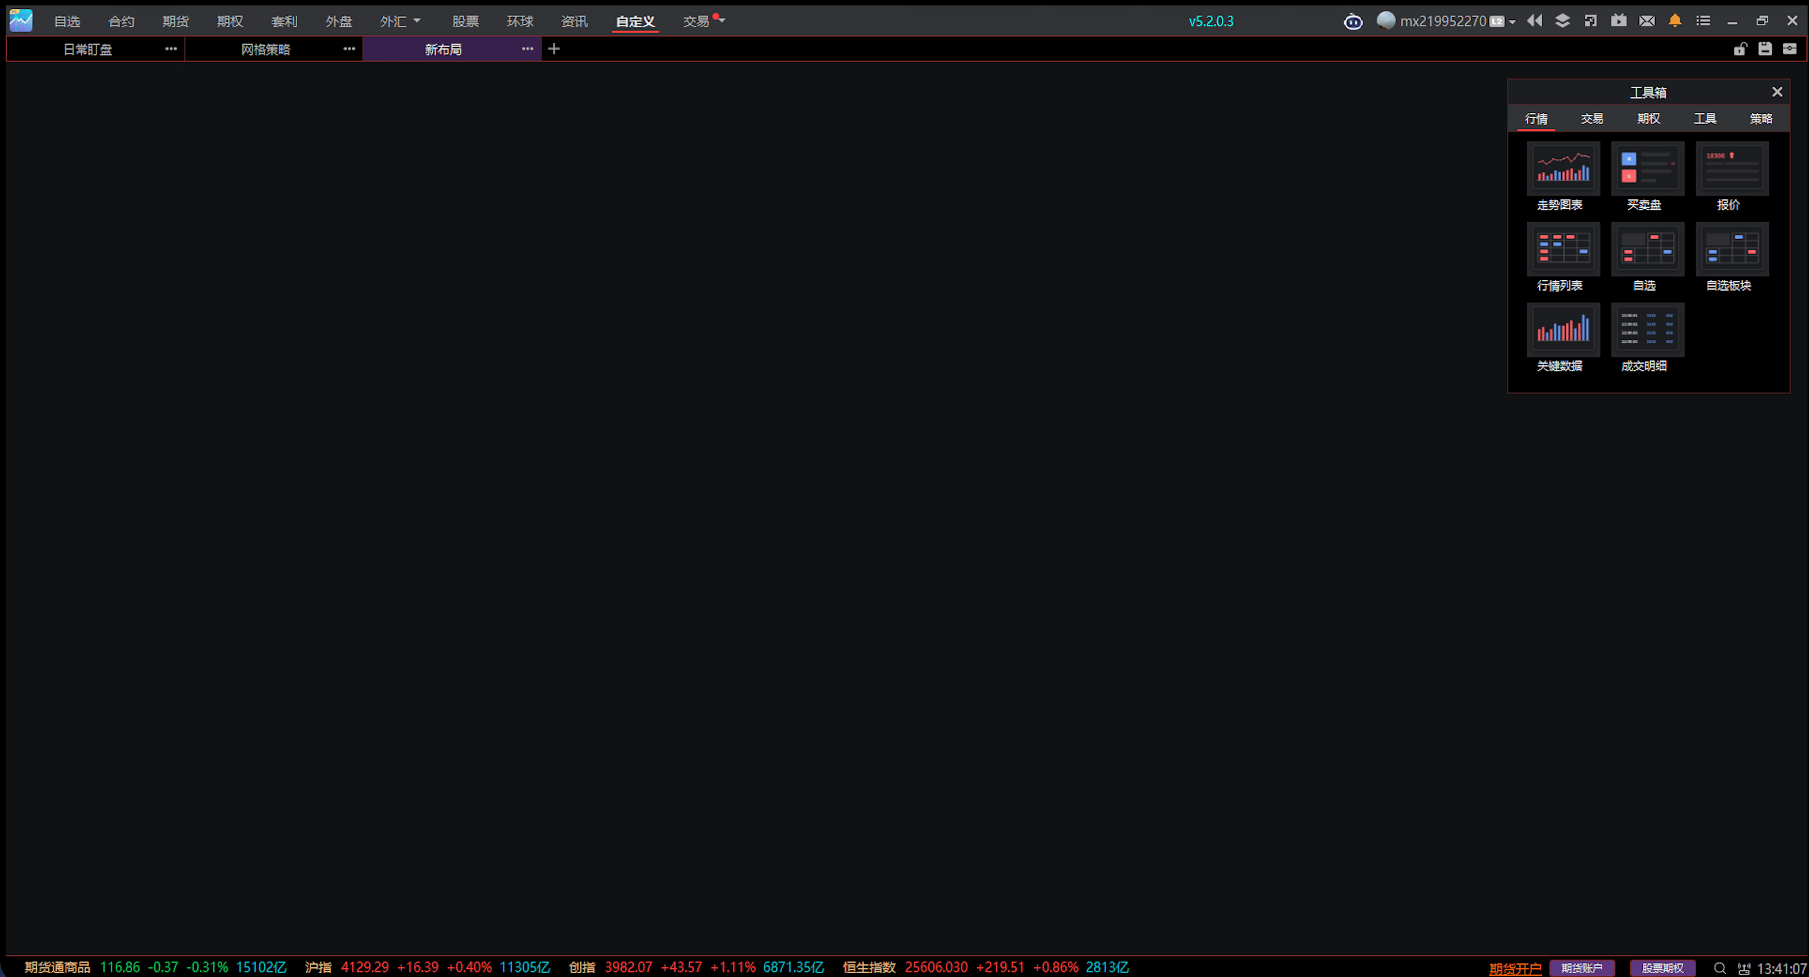Image resolution: width=1809 pixels, height=977 pixels.
Task: Click the 期货开户 link
Action: pyautogui.click(x=1515, y=969)
